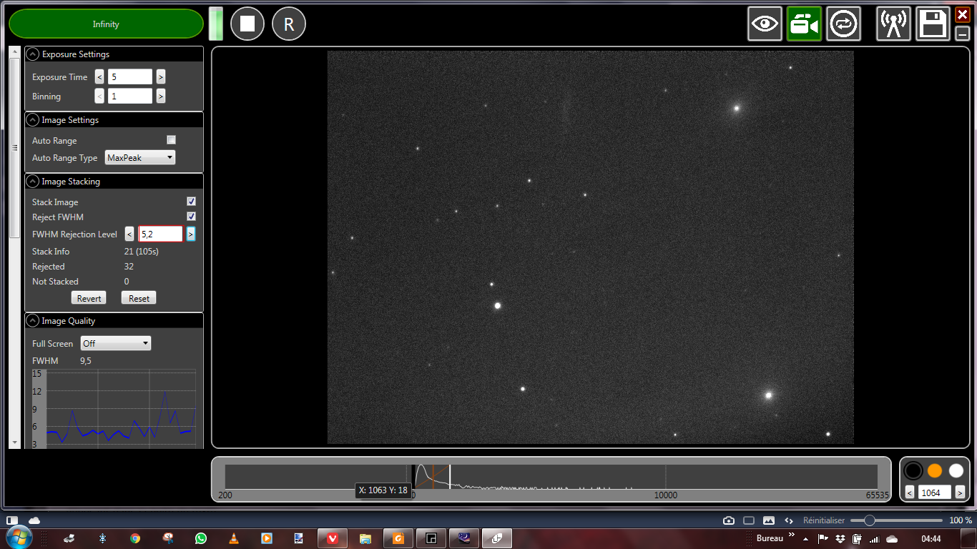Decrease Exposure Time with left arrow
The height and width of the screenshot is (549, 977).
coord(99,77)
